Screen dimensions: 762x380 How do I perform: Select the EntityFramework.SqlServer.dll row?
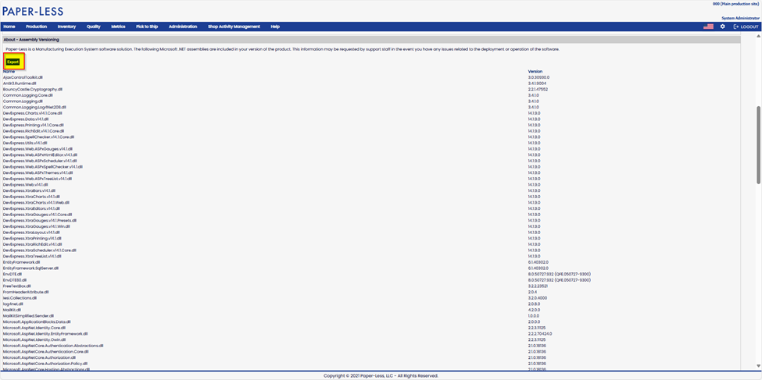30,268
